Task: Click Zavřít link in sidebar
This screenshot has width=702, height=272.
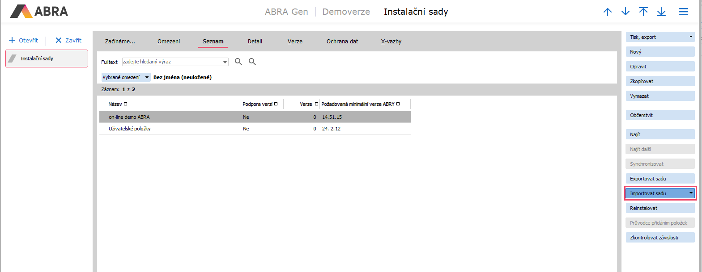Action: [73, 40]
